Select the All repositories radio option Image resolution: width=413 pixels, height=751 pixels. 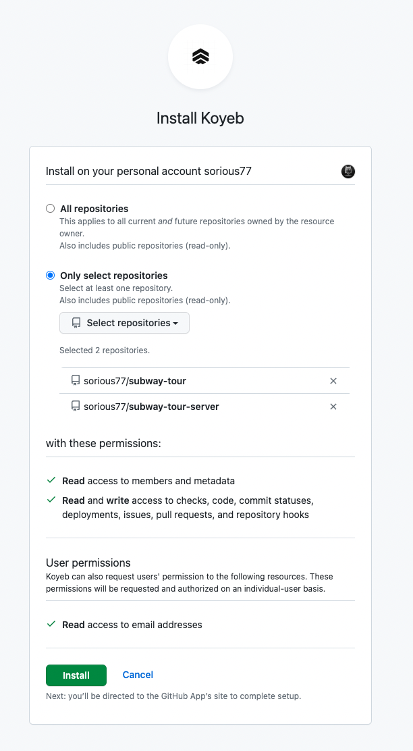point(50,209)
